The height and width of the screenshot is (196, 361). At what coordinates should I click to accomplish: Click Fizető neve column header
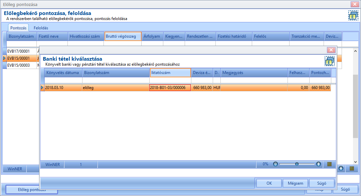(52, 36)
